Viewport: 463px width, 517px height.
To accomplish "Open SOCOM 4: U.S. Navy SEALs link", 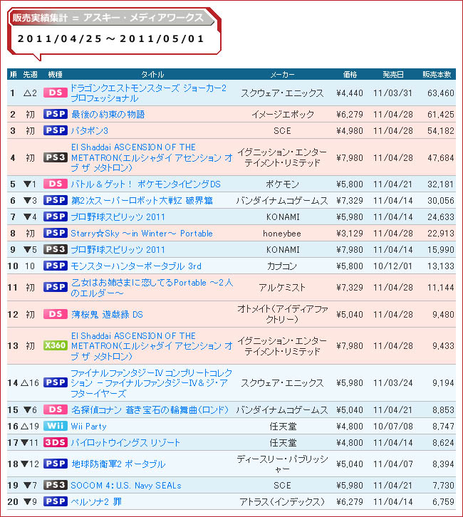I will 126,486.
